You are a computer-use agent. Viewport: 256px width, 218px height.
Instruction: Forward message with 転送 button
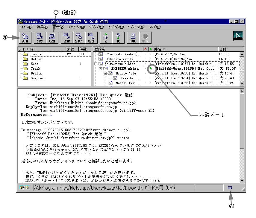(x=91, y=38)
